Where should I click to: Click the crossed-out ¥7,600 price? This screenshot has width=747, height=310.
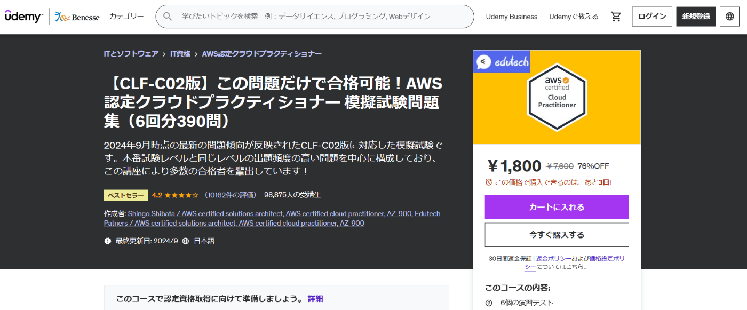(560, 166)
